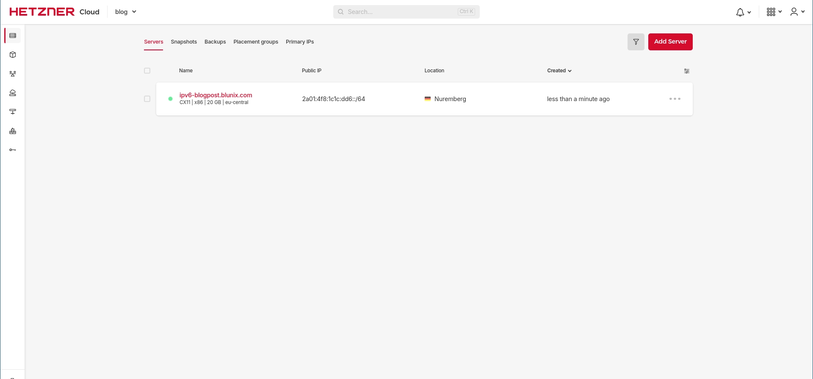Open Volumes cube icon in sidebar
Image resolution: width=813 pixels, height=379 pixels.
(x=13, y=55)
